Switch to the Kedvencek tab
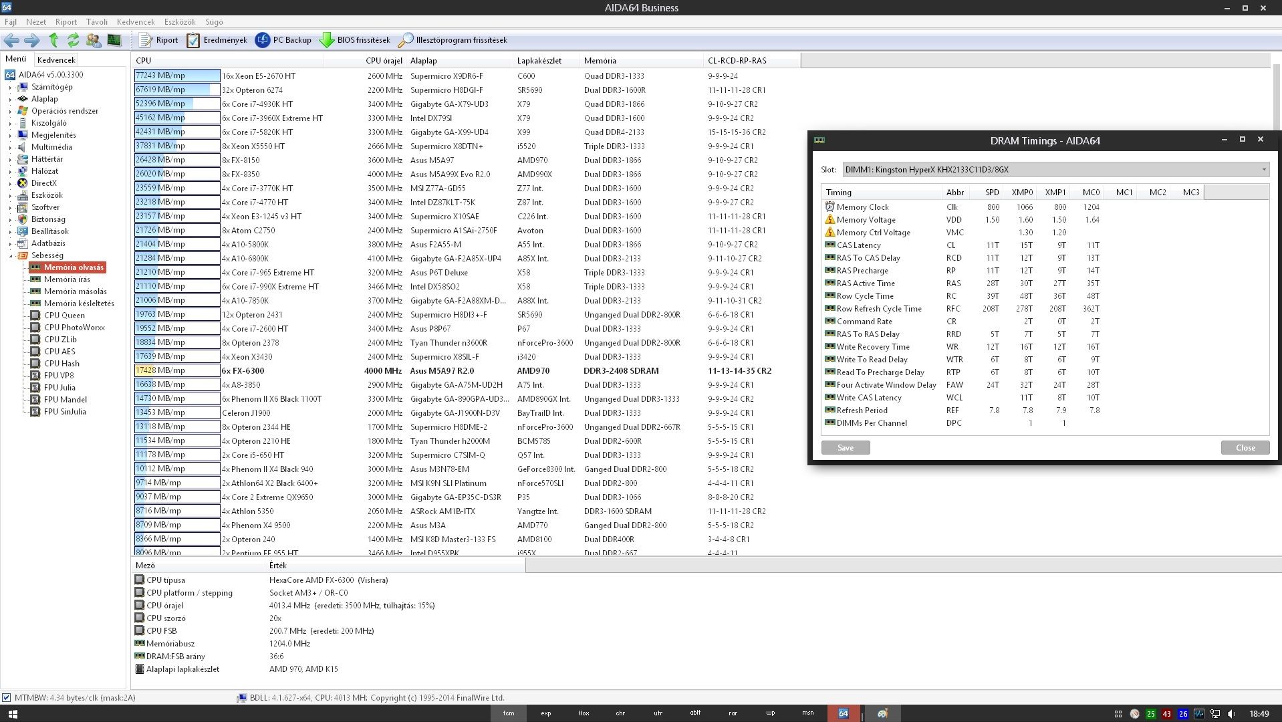Screen dimensions: 1282x722 (x=56, y=59)
